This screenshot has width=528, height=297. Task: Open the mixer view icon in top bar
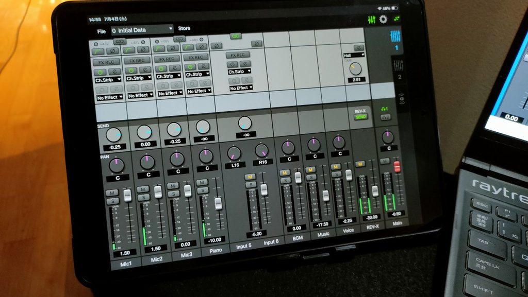click(371, 20)
